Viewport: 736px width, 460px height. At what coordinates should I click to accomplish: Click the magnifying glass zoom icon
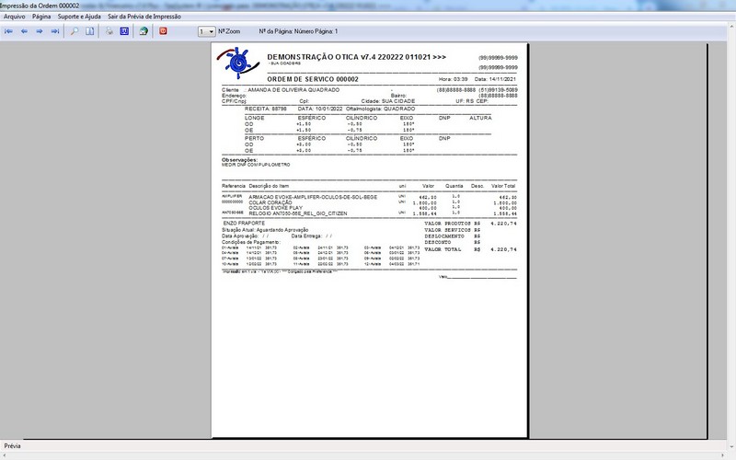coord(75,31)
